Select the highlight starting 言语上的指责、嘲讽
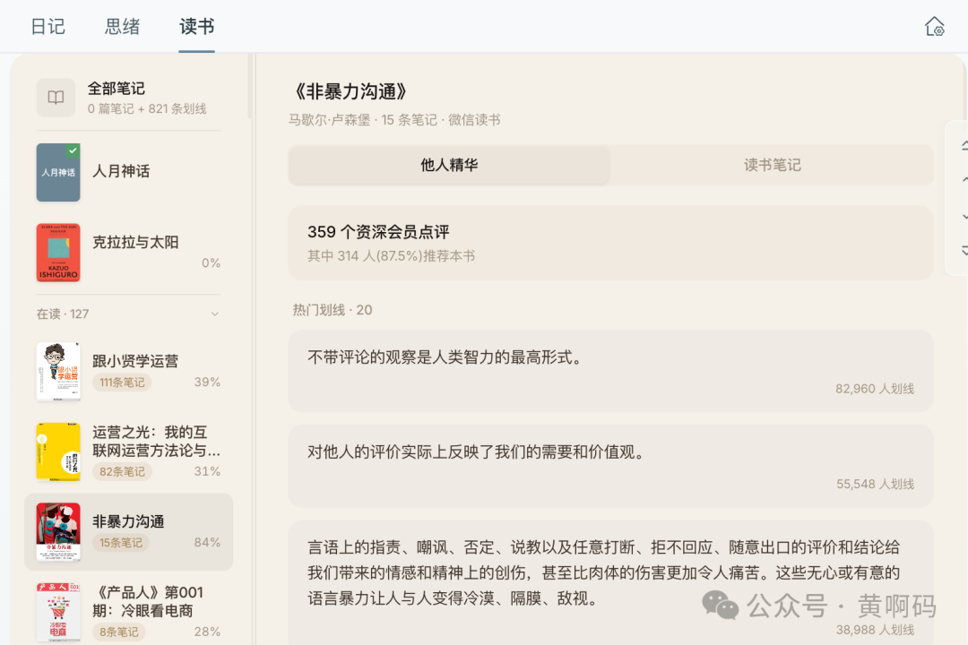 click(604, 572)
